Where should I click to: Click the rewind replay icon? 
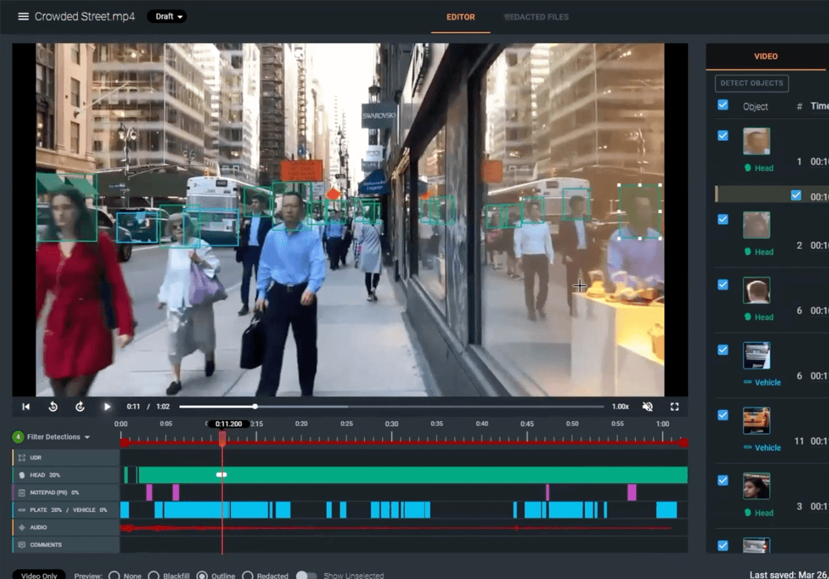click(53, 407)
